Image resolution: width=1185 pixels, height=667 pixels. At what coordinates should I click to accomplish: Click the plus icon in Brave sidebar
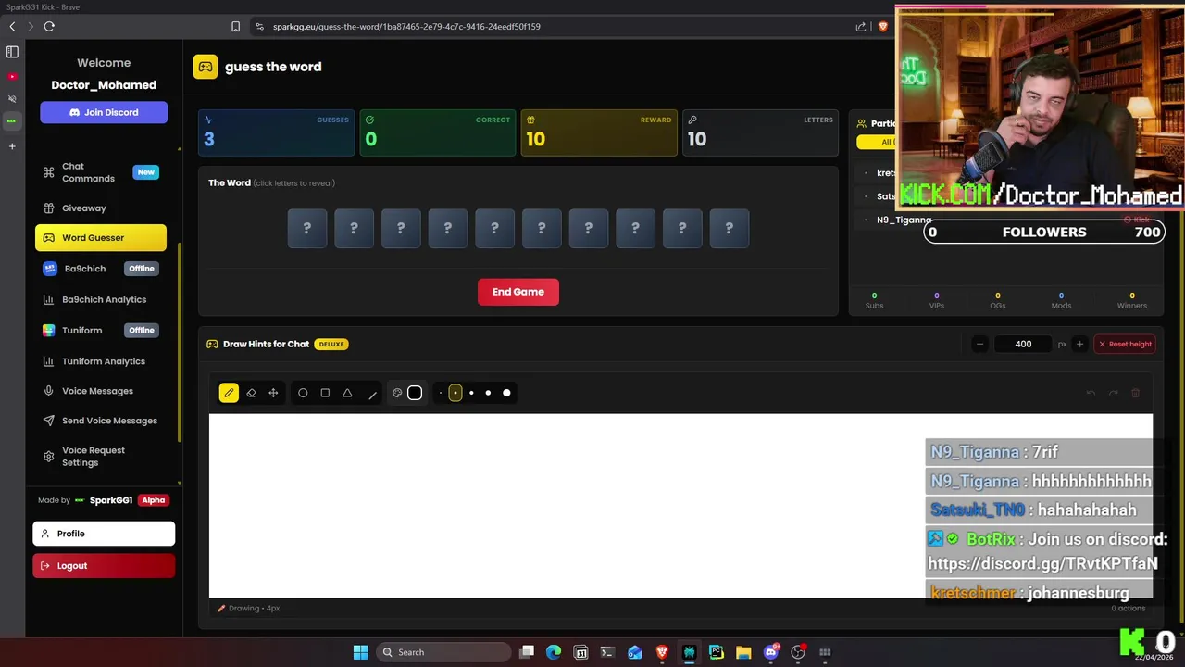(x=12, y=146)
